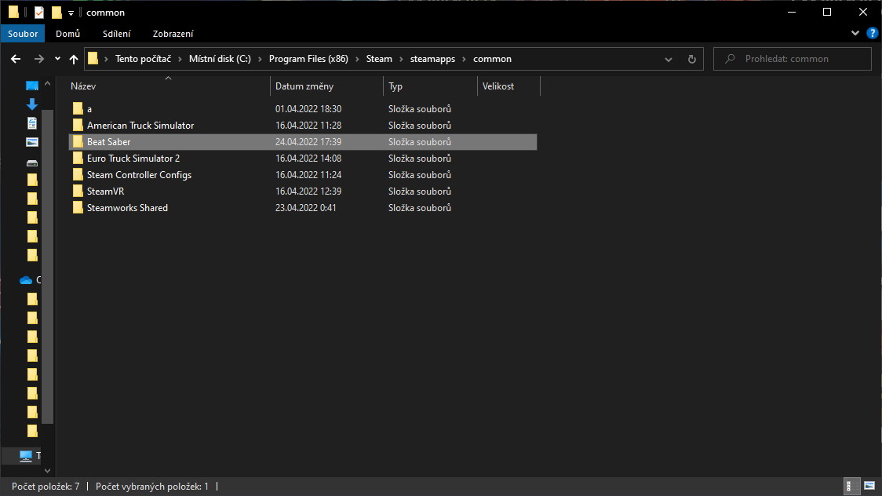Click the date 23.04.2022 0:41 cell

click(x=305, y=208)
